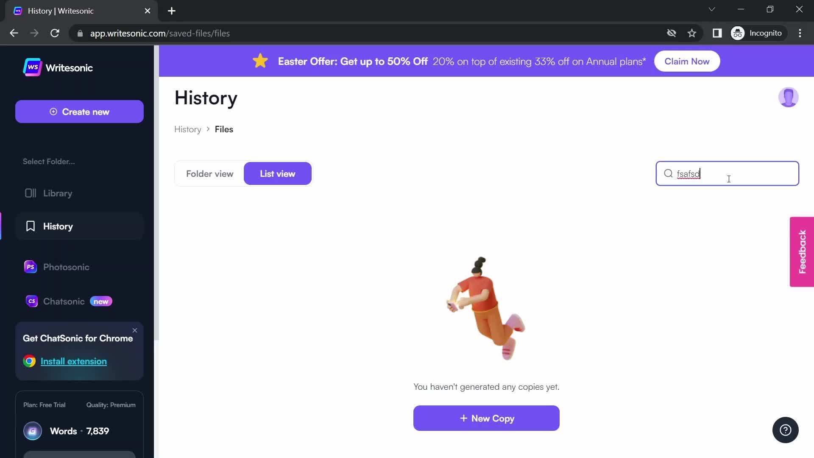814x458 pixels.
Task: Switch to List view toggle
Action: (278, 173)
